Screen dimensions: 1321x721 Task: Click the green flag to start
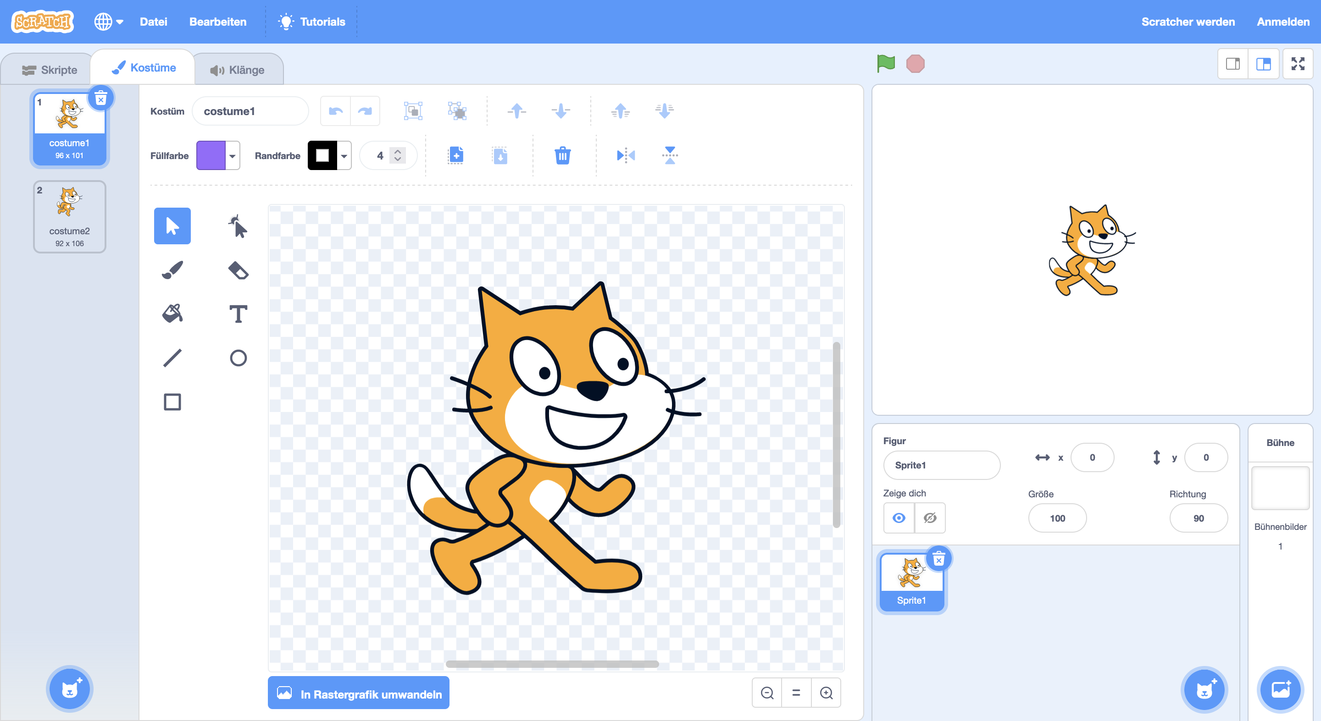click(x=886, y=64)
